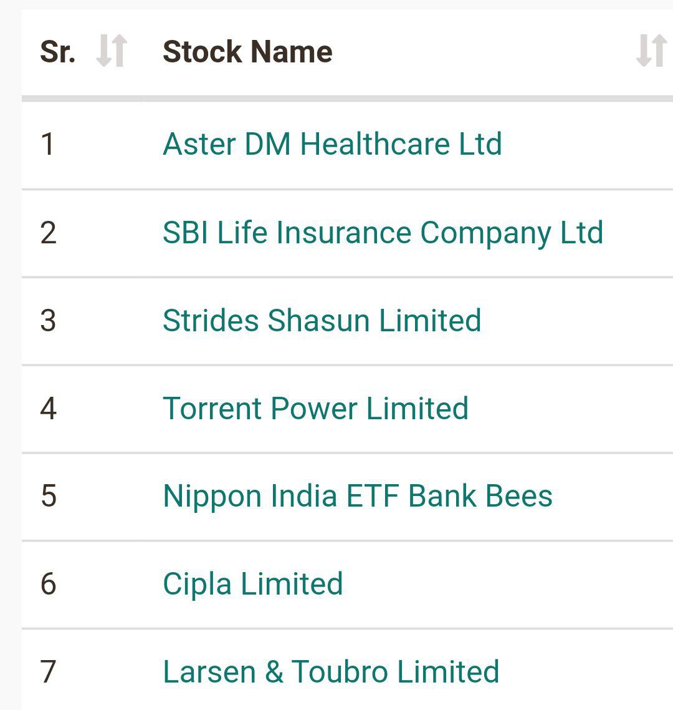This screenshot has width=673, height=710.
Task: Click the down arrow of Sr. sort icon
Action: (103, 51)
